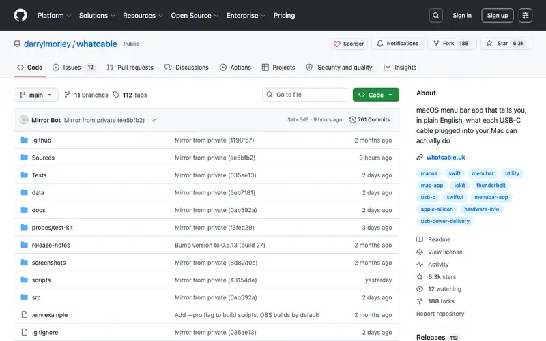This screenshot has width=546, height=341.
Task: Switch to the Projects tab
Action: 278,68
